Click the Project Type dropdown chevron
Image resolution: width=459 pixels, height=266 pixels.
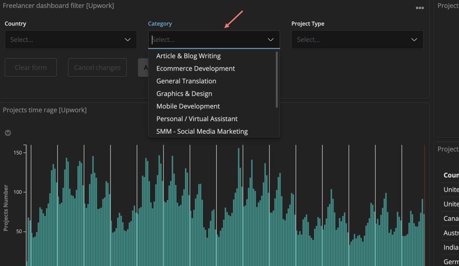pos(414,39)
